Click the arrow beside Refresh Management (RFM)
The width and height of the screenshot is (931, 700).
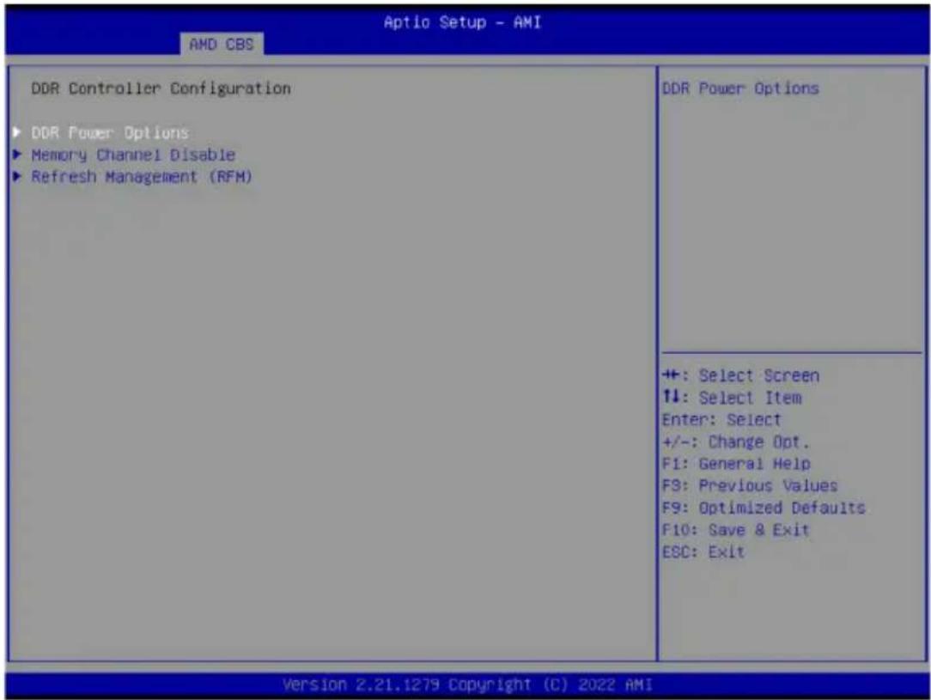[x=17, y=177]
